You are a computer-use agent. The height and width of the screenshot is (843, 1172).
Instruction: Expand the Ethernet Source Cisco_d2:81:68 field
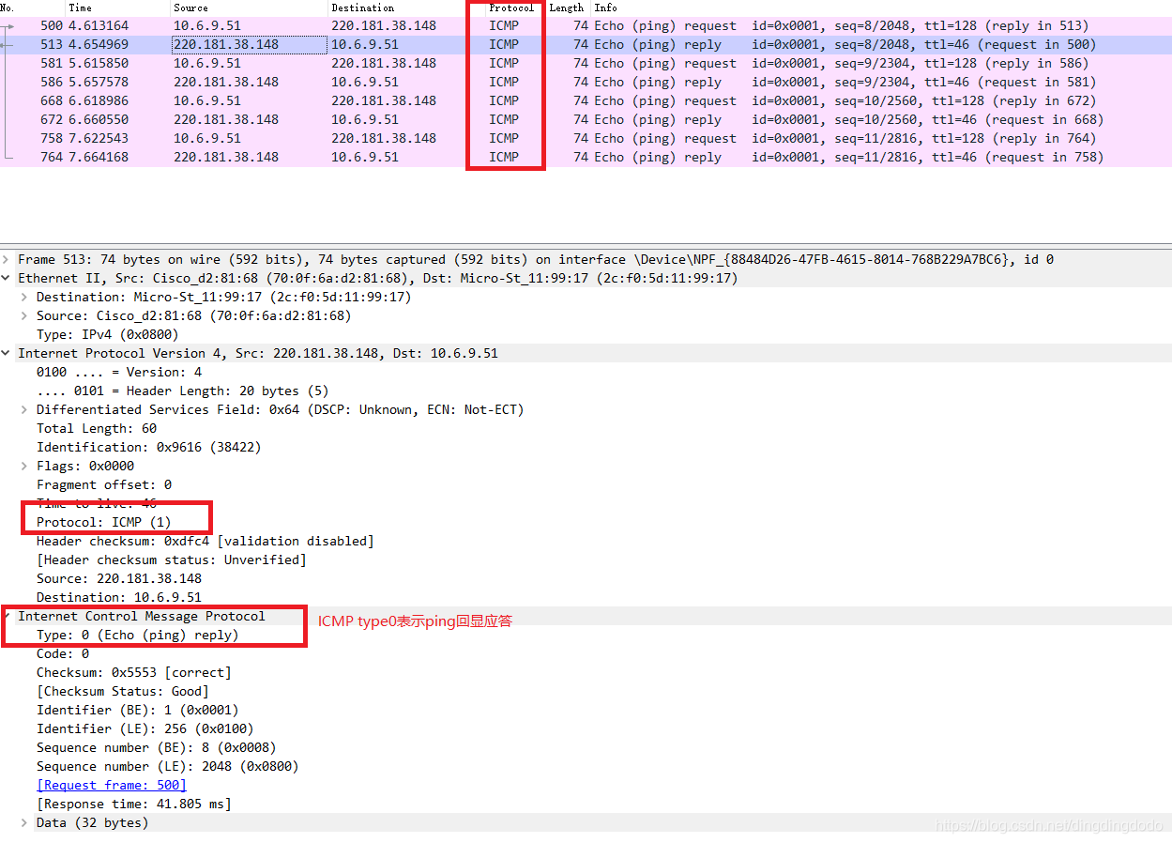point(25,315)
